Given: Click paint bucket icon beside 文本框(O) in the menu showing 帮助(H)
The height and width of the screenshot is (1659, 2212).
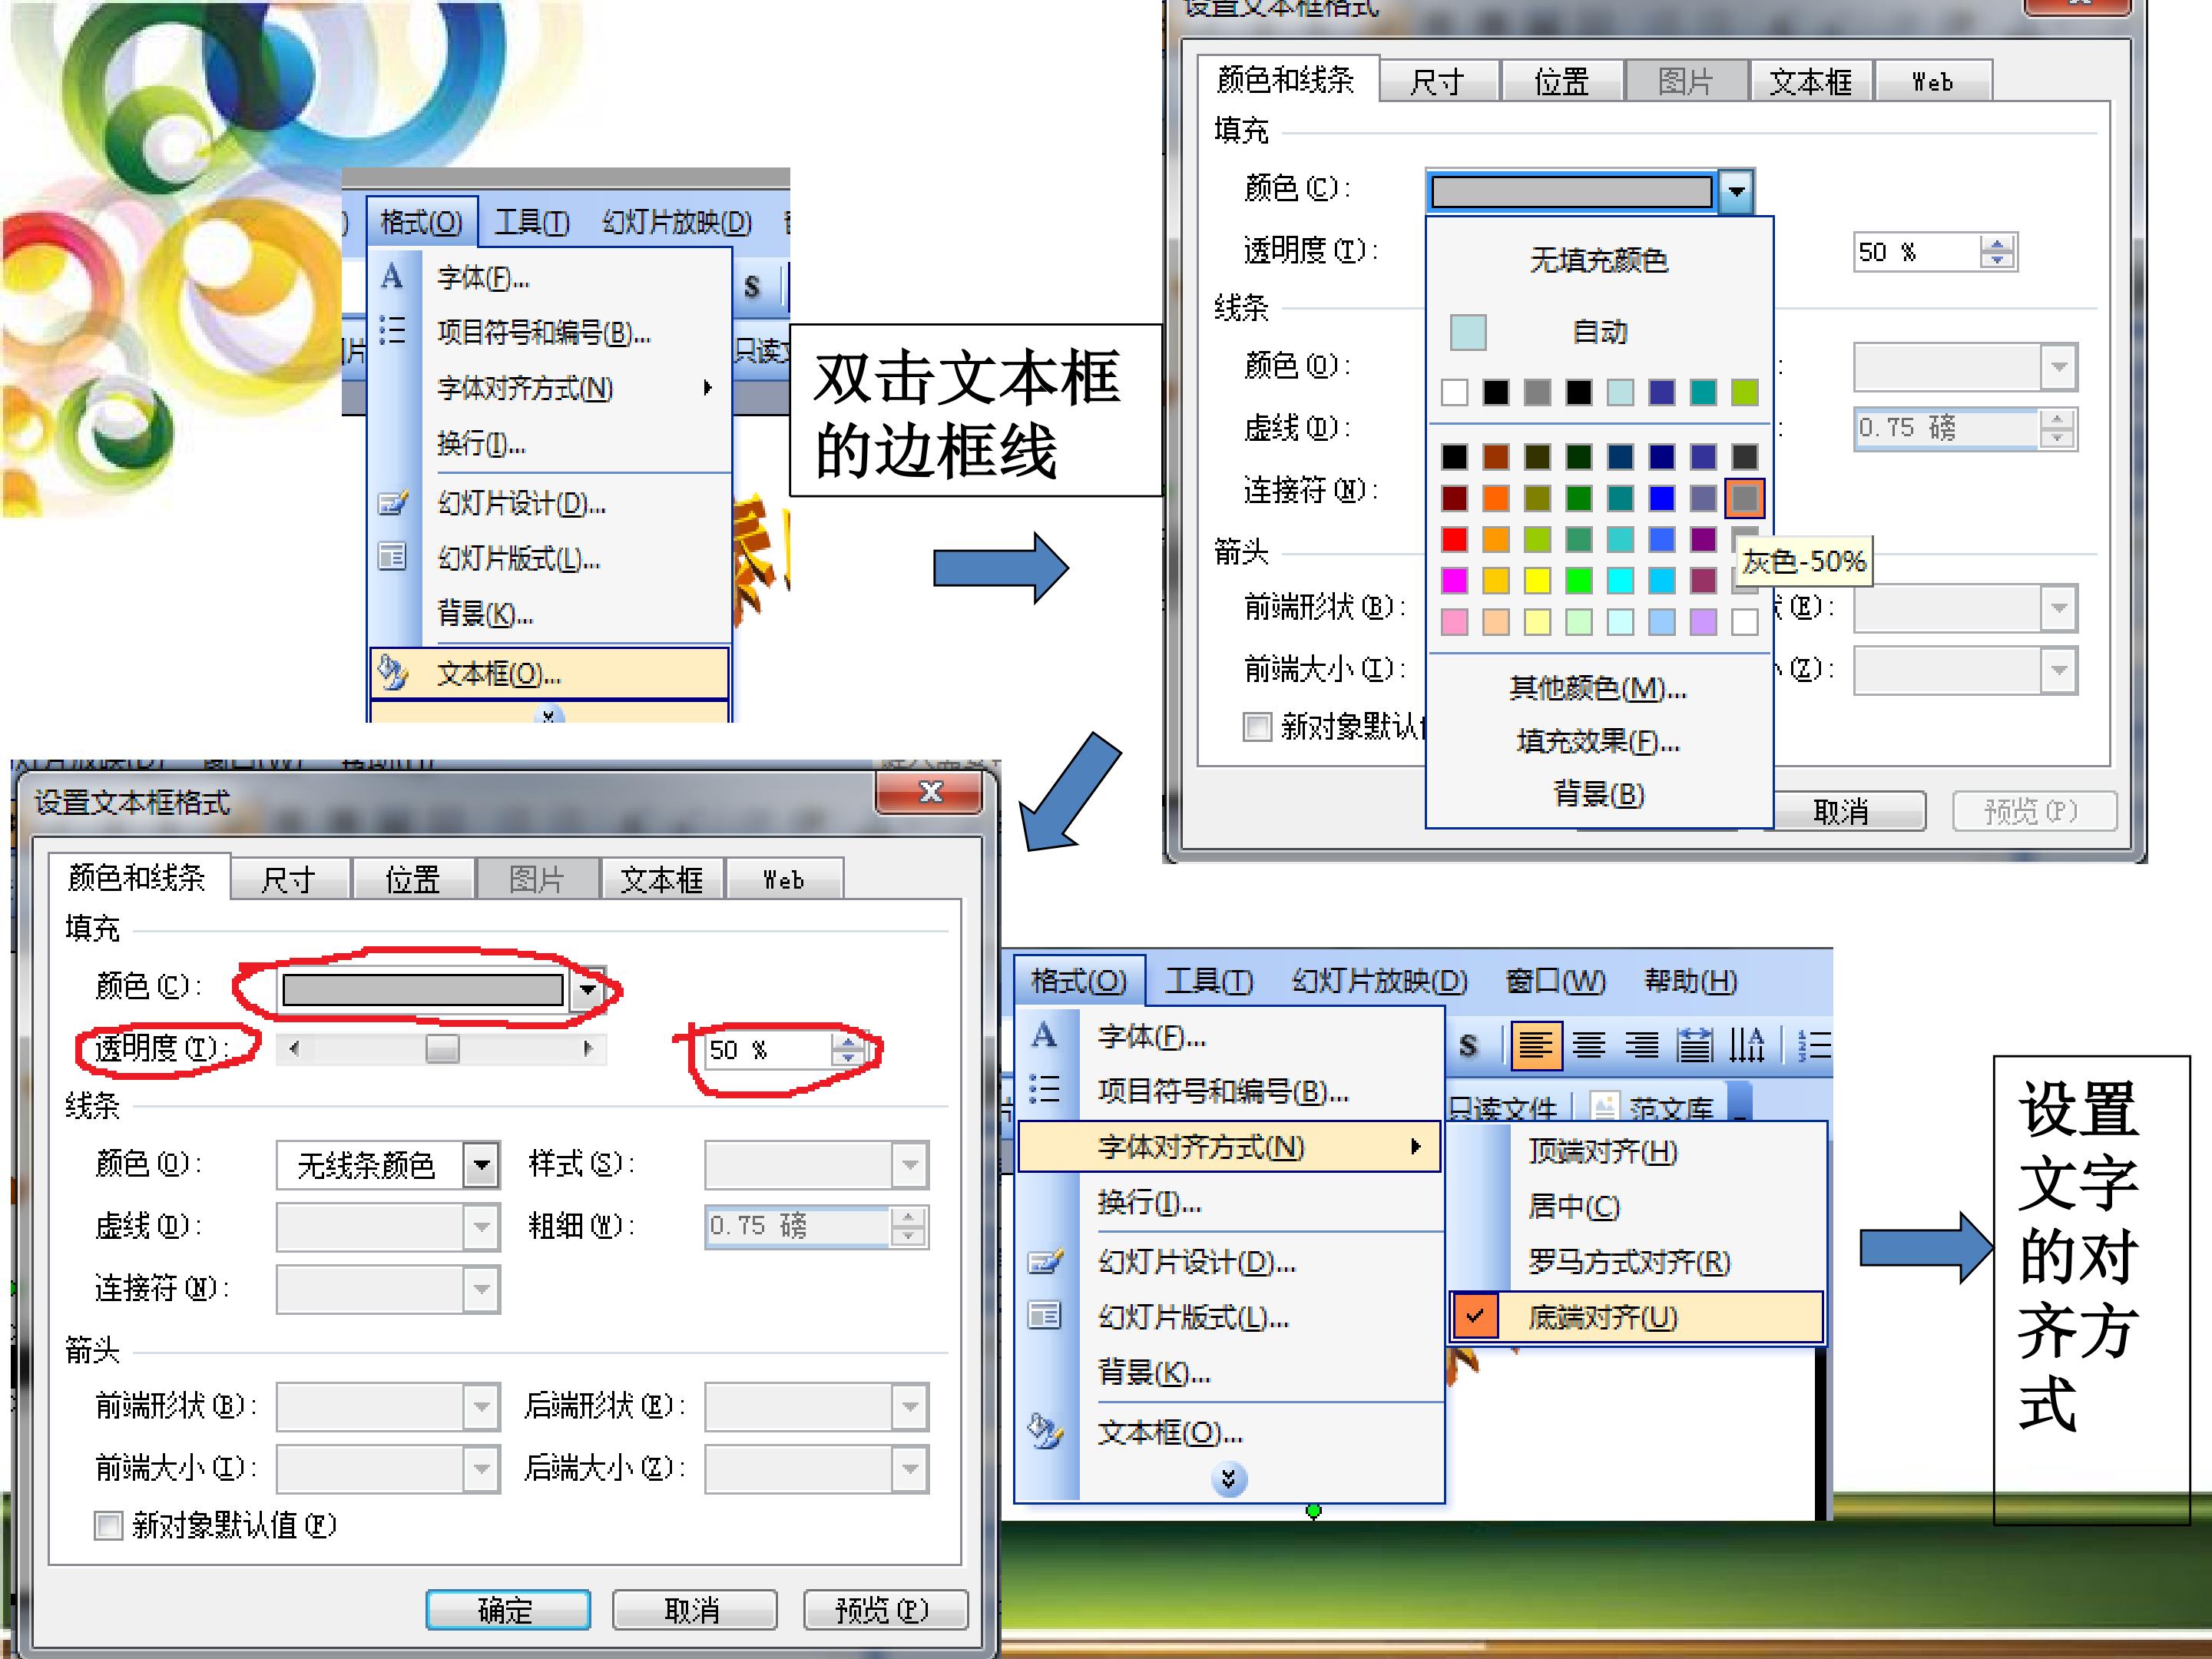Looking at the screenshot, I should [1045, 1432].
